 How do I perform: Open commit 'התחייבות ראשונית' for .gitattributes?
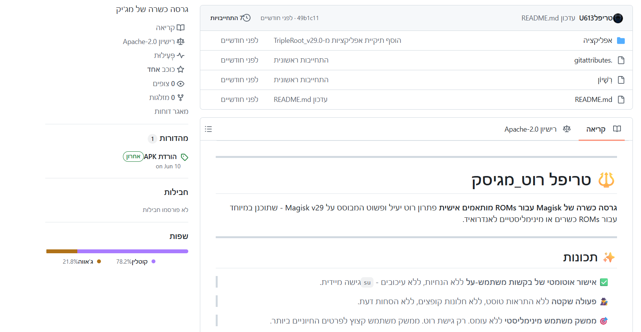coord(301,60)
